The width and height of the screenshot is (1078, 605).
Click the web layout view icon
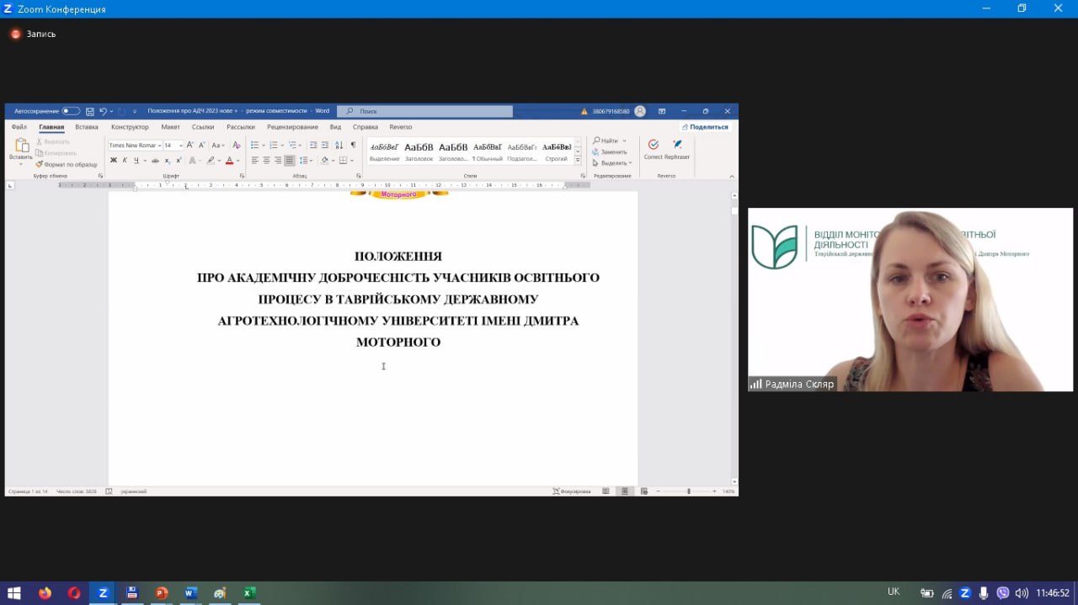[643, 491]
